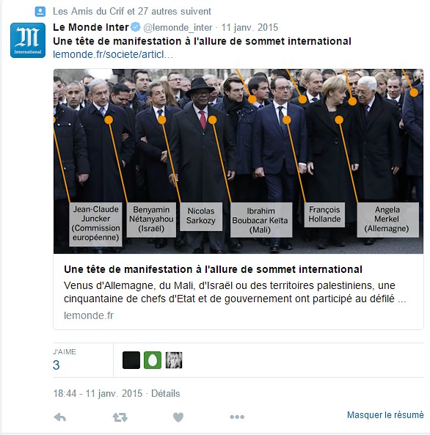The image size is (430, 435).
Task: Open the black avatar liker profile
Action: 131,360
